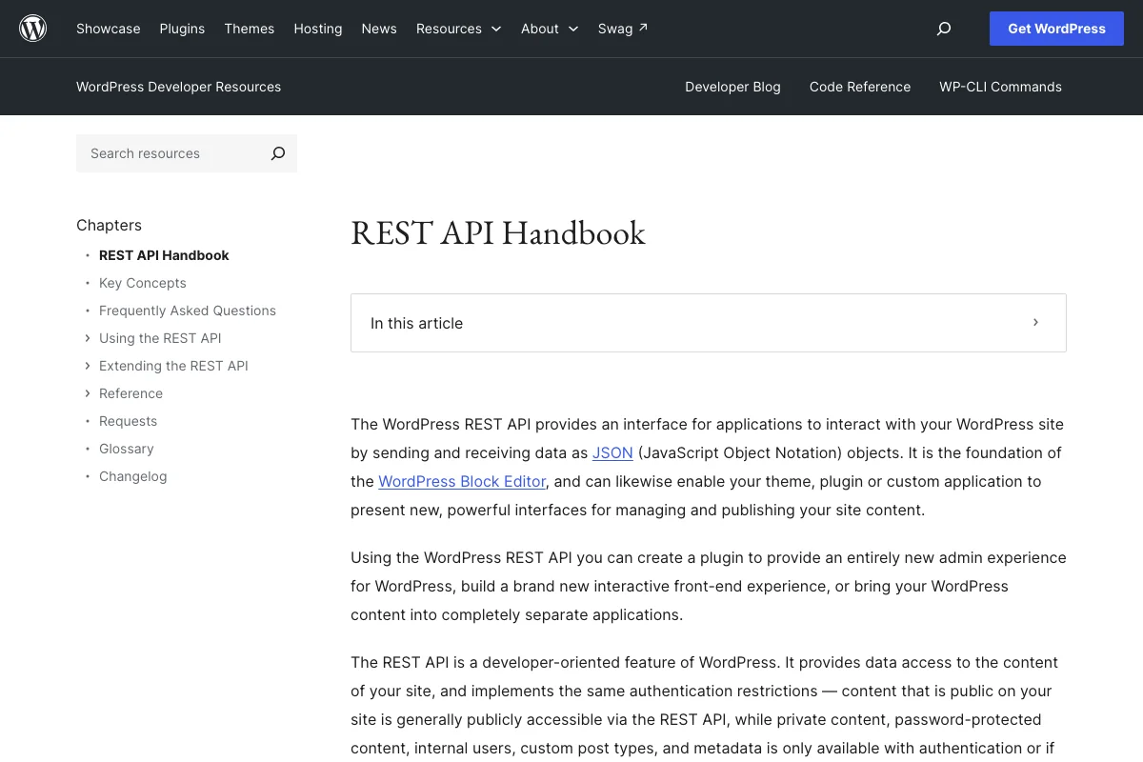The image size is (1143, 762).
Task: Click the Get WordPress button
Action: [x=1056, y=29]
